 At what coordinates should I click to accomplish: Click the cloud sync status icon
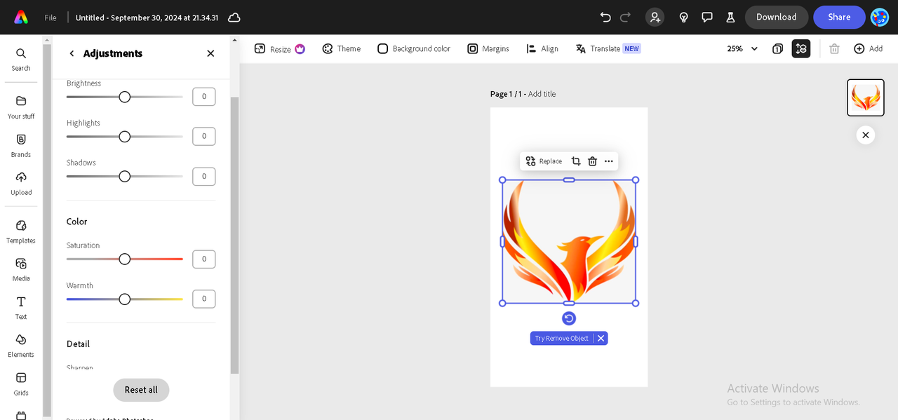click(x=234, y=17)
